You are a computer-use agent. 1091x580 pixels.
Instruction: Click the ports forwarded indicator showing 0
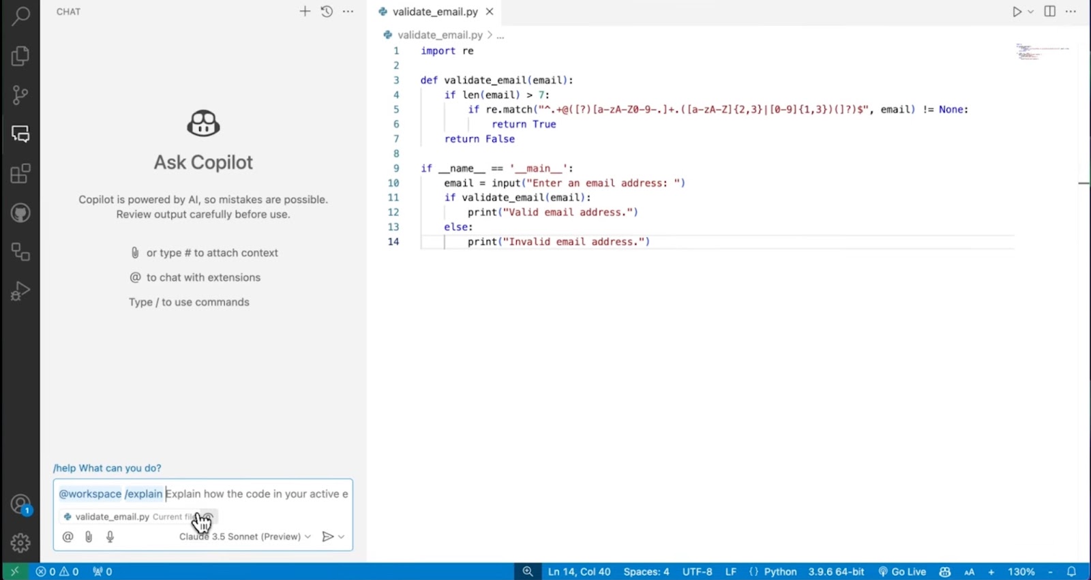[102, 572]
